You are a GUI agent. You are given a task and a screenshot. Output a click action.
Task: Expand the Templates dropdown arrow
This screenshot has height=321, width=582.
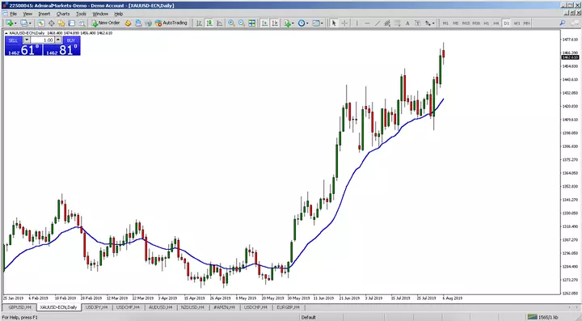click(322, 23)
